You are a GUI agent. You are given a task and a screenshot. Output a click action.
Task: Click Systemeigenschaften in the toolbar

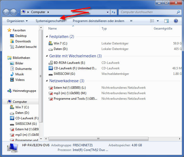(50, 21)
